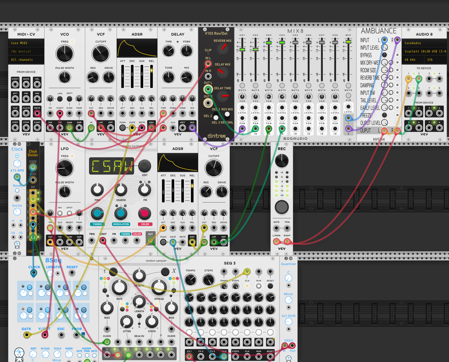Click the CSAW display on macro oscillator
The width and height of the screenshot is (449, 362).
tap(111, 166)
